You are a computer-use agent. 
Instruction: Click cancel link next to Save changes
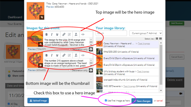coord(160,101)
